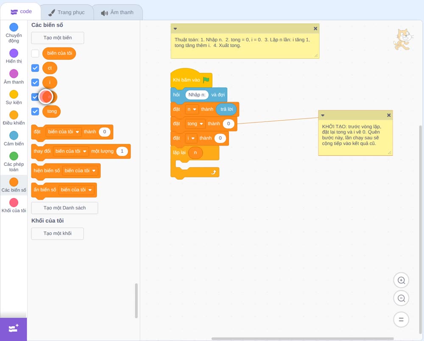Image resolution: width=424 pixels, height=341 pixels.
Task: Uncheck the tong variable checkbox
Action: [x=35, y=111]
